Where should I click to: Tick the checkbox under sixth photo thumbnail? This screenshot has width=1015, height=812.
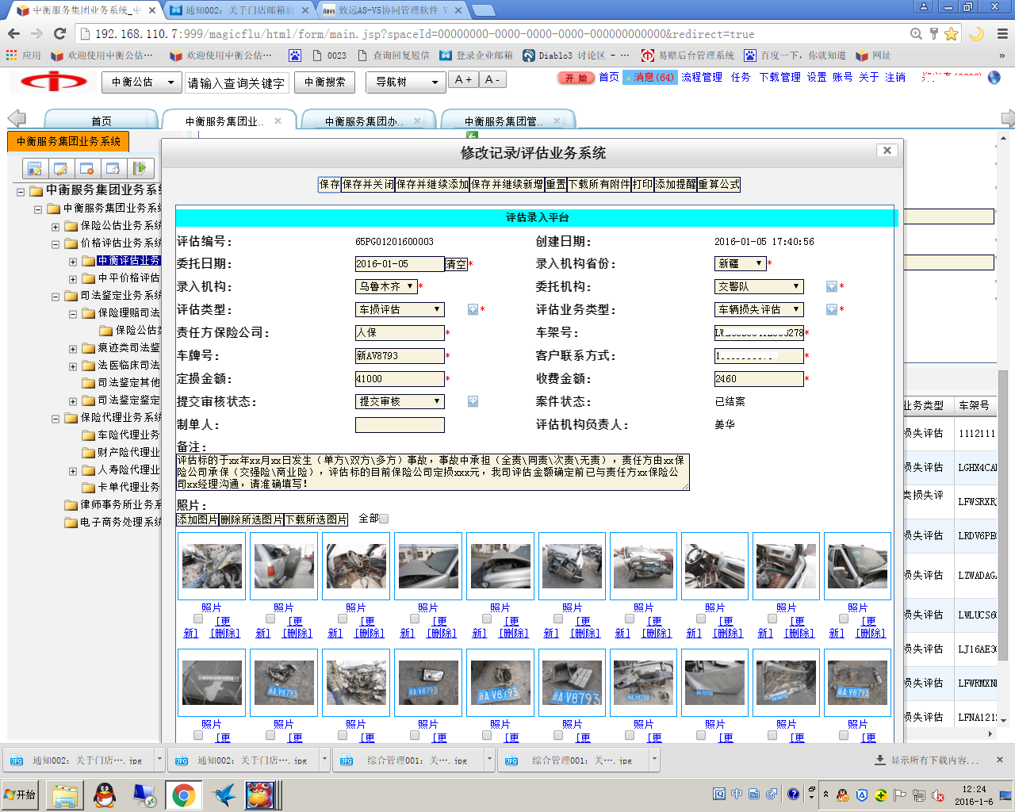pos(558,619)
